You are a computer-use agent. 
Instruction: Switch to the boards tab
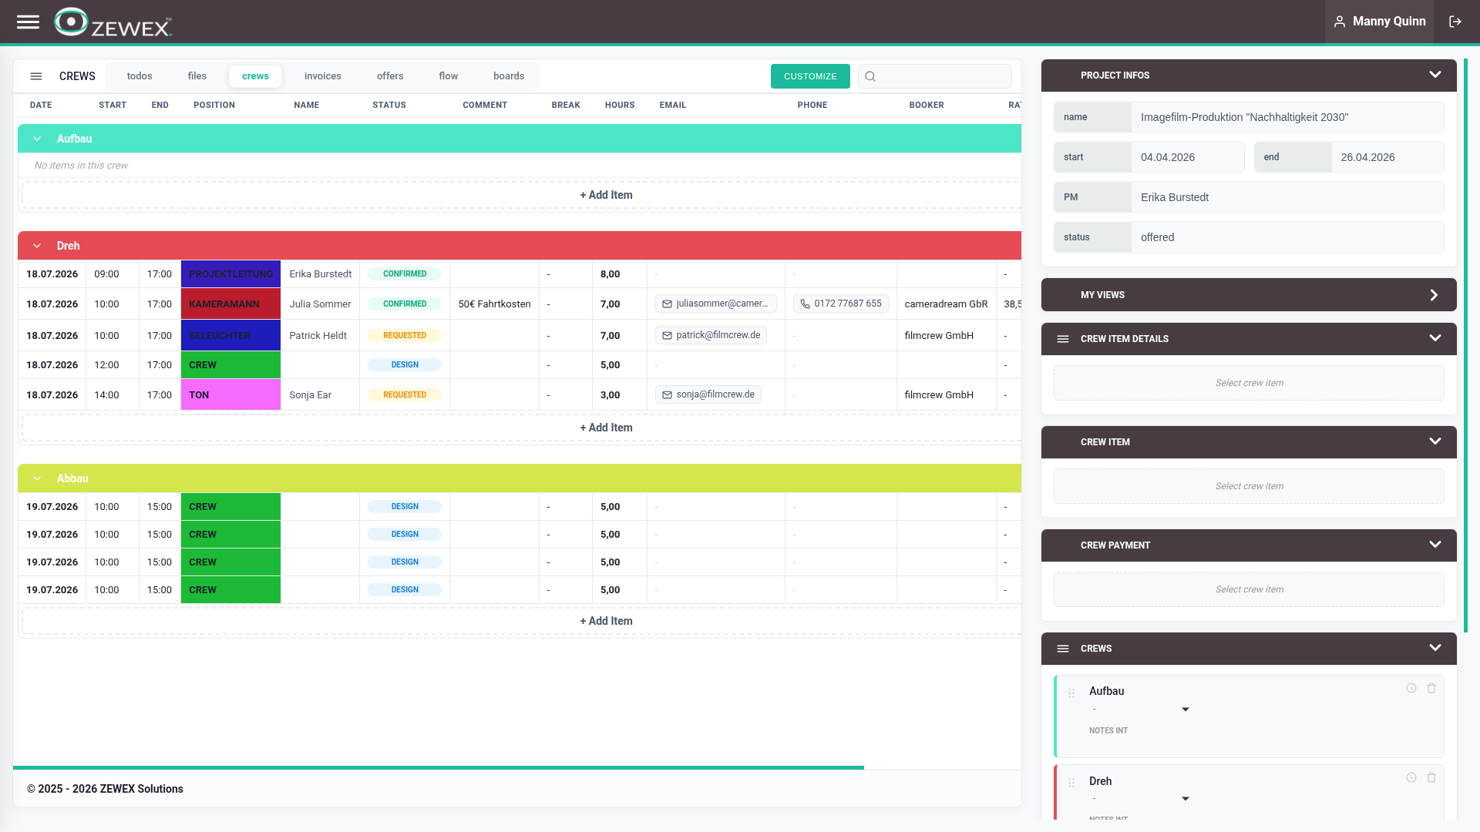click(x=509, y=76)
